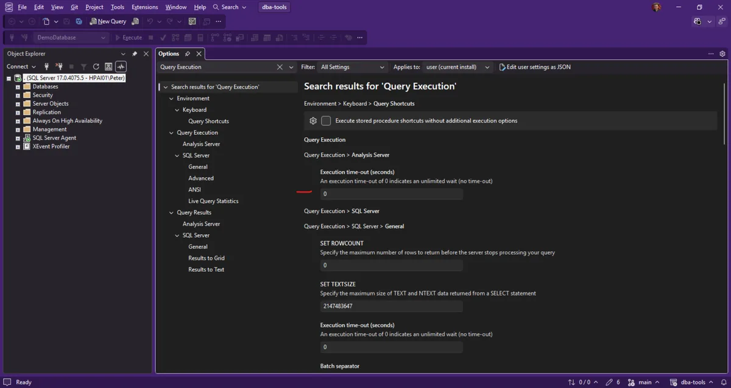
Task: Click the new file icon in toolbar
Action: tap(46, 21)
